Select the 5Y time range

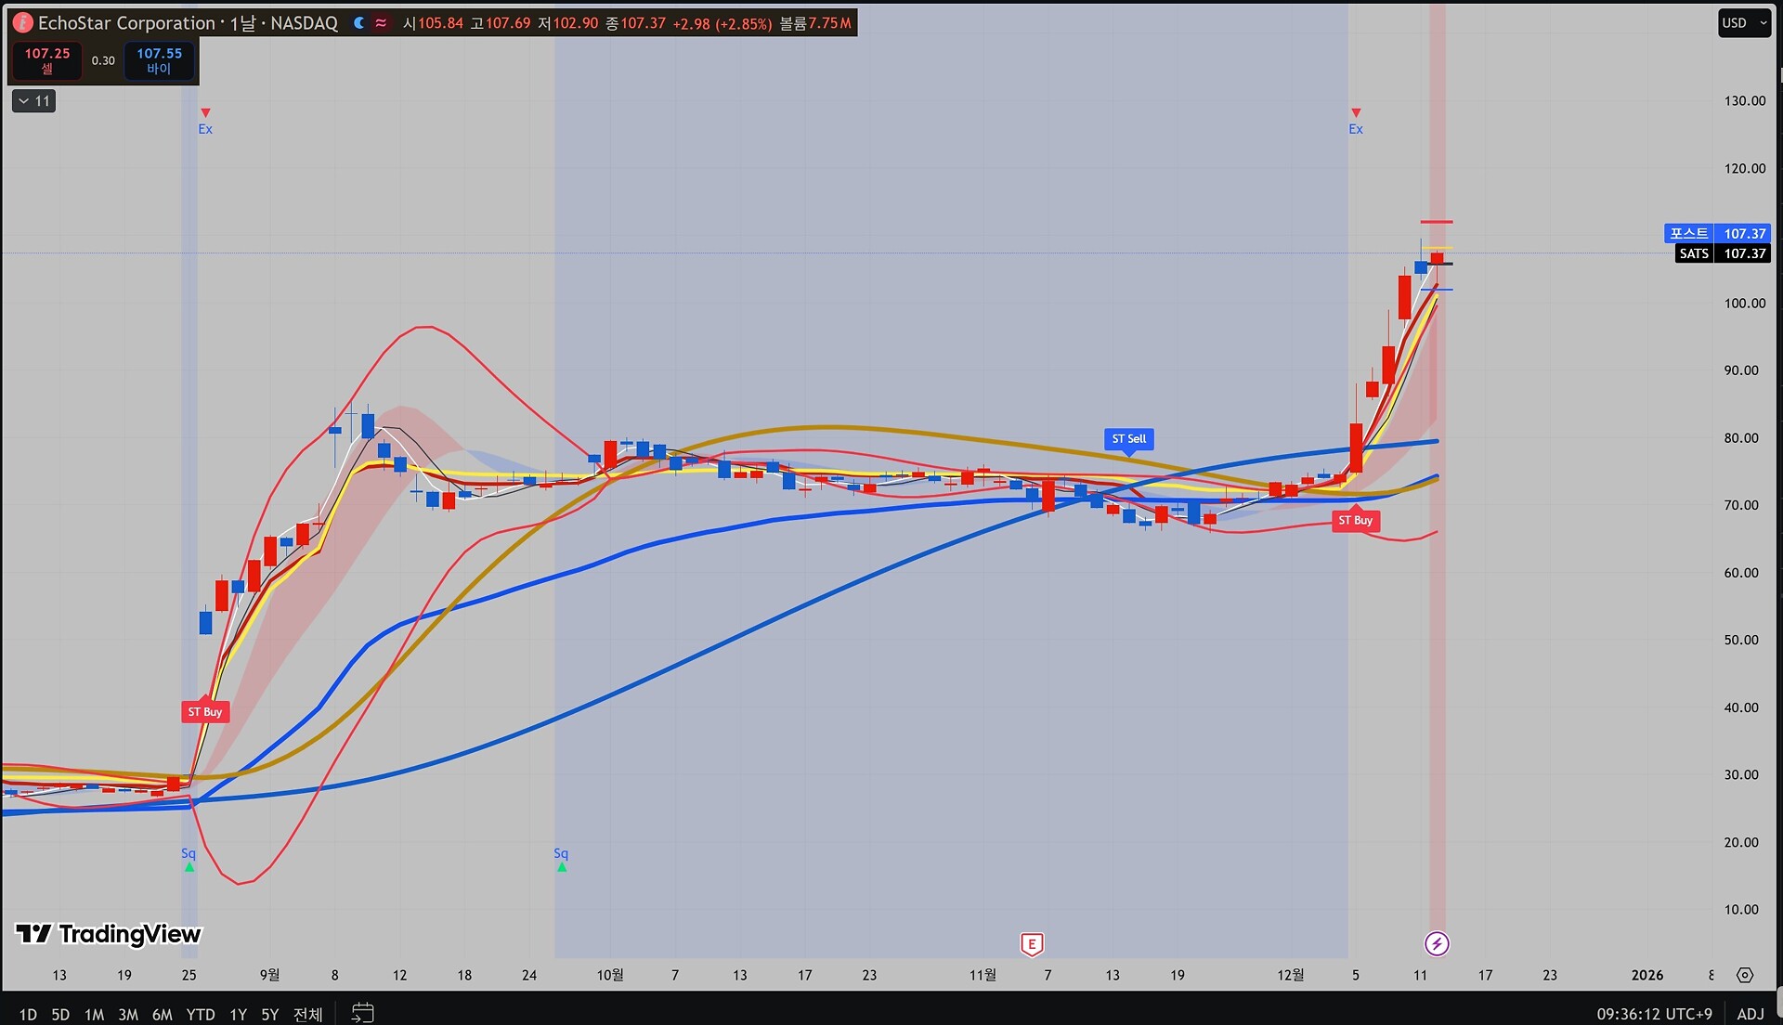click(x=269, y=1015)
